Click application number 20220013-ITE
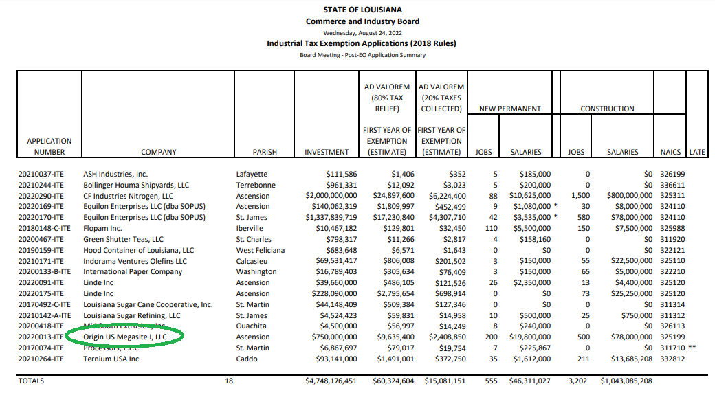715x393 pixels. point(41,337)
